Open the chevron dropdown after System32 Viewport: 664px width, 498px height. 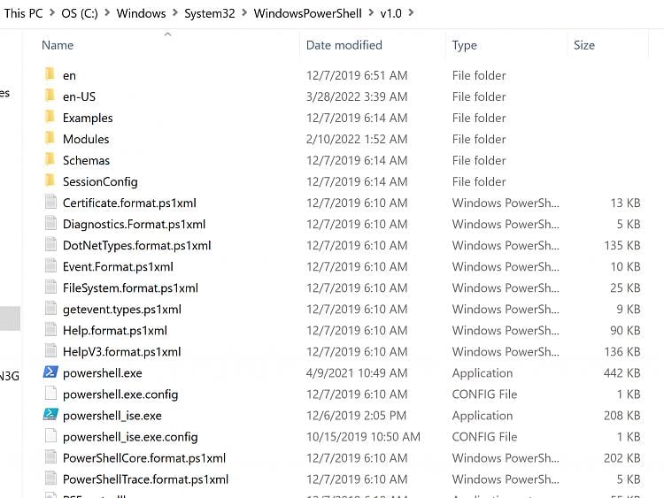pos(243,13)
